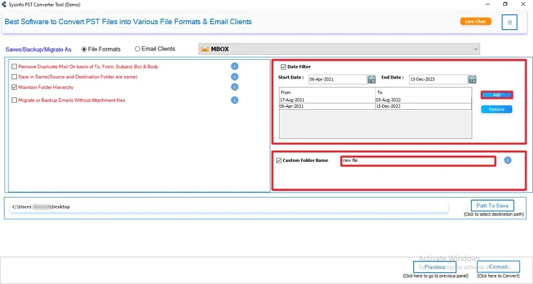This screenshot has width=533, height=284.
Task: Click info icon beside Custom Folder Name
Action: pyautogui.click(x=508, y=161)
